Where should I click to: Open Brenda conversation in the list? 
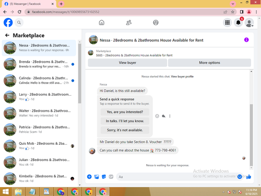tap(39, 64)
